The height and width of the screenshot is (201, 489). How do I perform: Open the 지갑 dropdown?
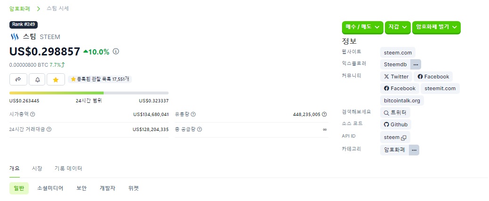point(398,27)
